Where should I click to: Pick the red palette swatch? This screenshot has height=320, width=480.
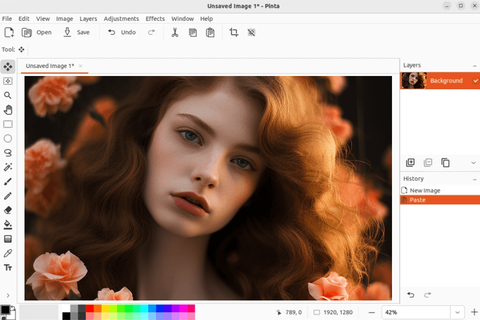(89, 308)
